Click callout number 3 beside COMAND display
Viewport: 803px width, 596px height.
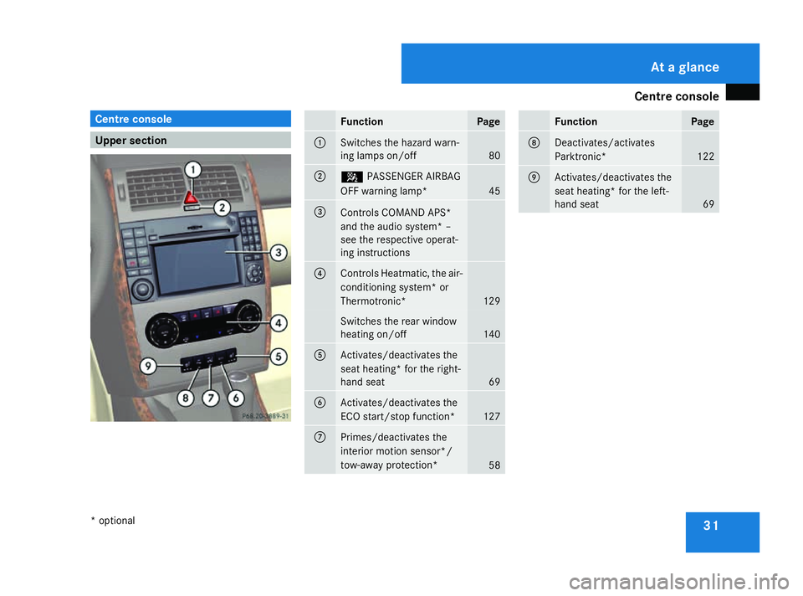point(278,252)
